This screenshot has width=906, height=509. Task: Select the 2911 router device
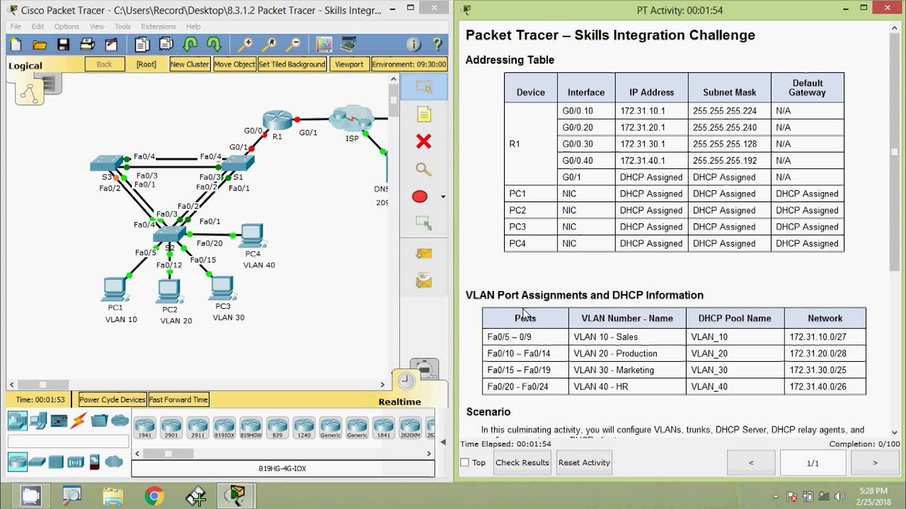[197, 427]
